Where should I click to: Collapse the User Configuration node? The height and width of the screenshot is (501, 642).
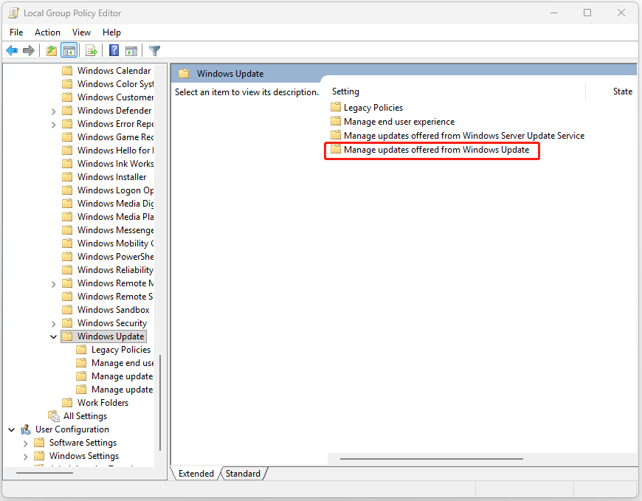(x=10, y=429)
